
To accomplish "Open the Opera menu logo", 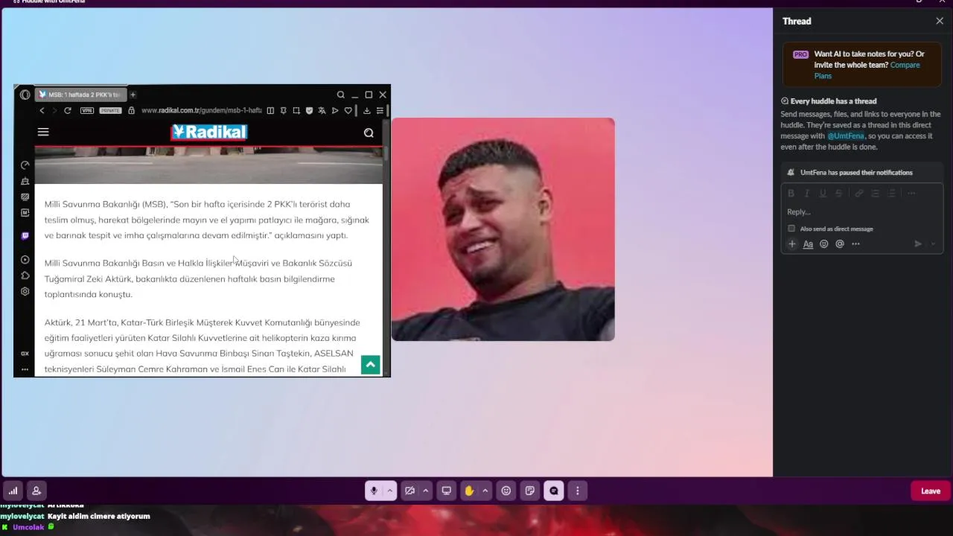I will point(25,95).
